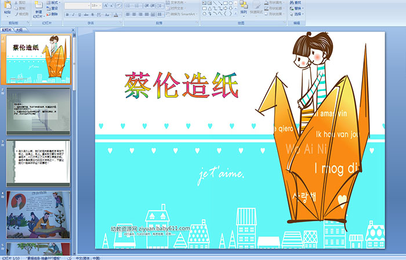Click the spell check status bar icon
This screenshot has height=260, width=406.
click(69, 258)
